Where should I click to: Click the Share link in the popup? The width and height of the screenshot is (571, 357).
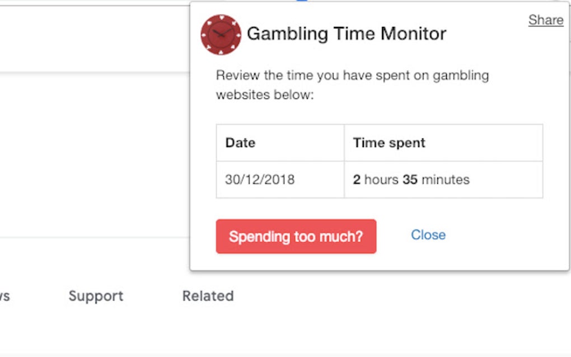point(545,20)
